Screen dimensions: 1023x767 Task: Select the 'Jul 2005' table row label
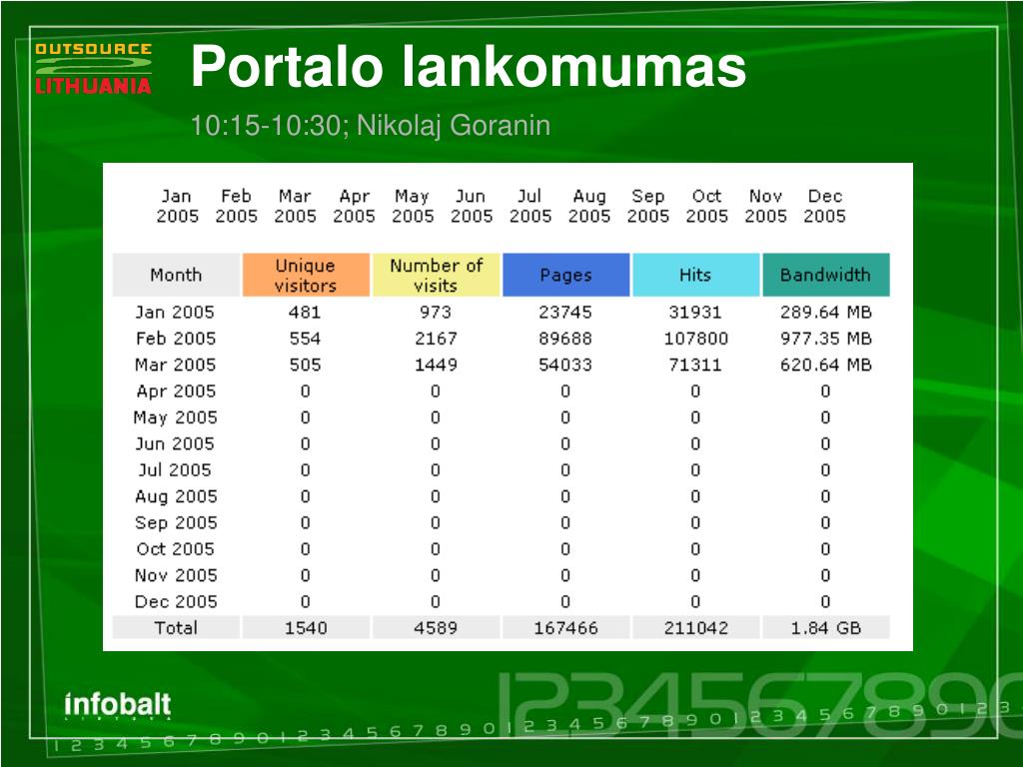click(x=175, y=469)
